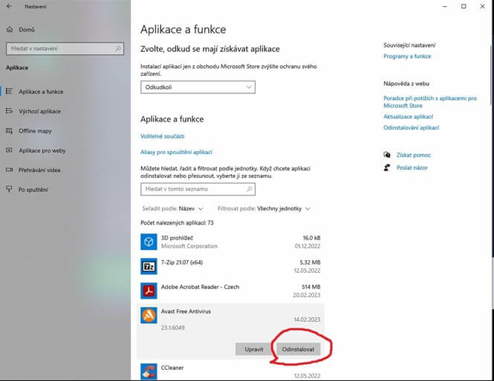Open Volitelné součásti link

162,136
